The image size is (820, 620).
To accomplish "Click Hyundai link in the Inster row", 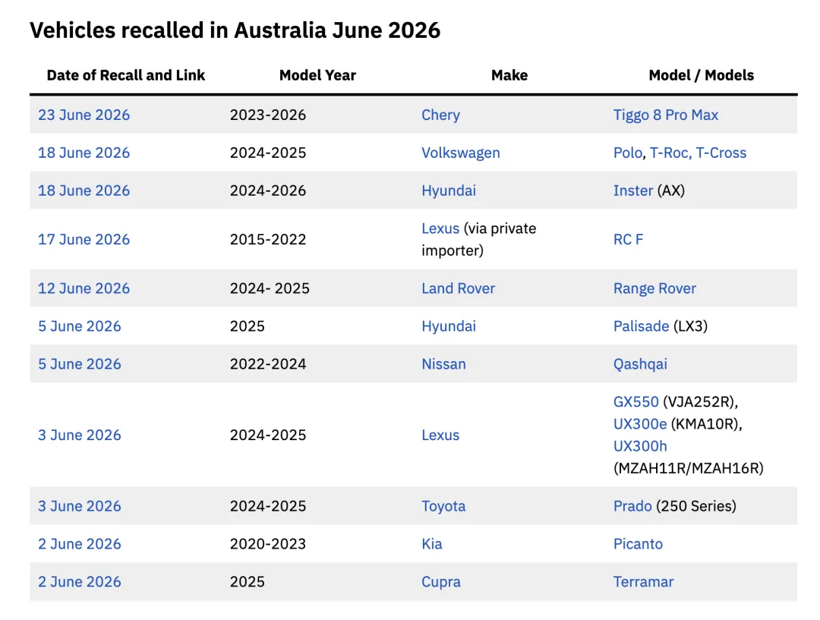I will [449, 190].
